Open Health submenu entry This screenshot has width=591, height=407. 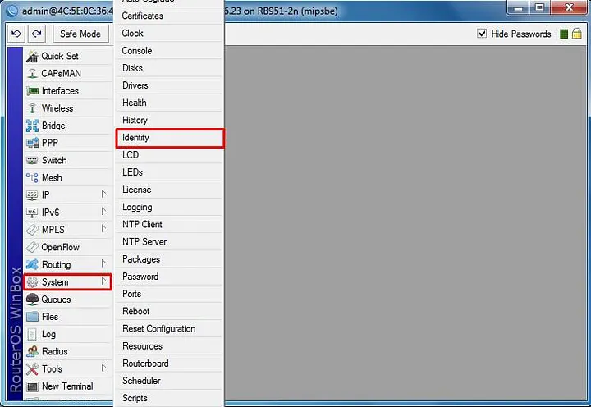click(x=169, y=103)
